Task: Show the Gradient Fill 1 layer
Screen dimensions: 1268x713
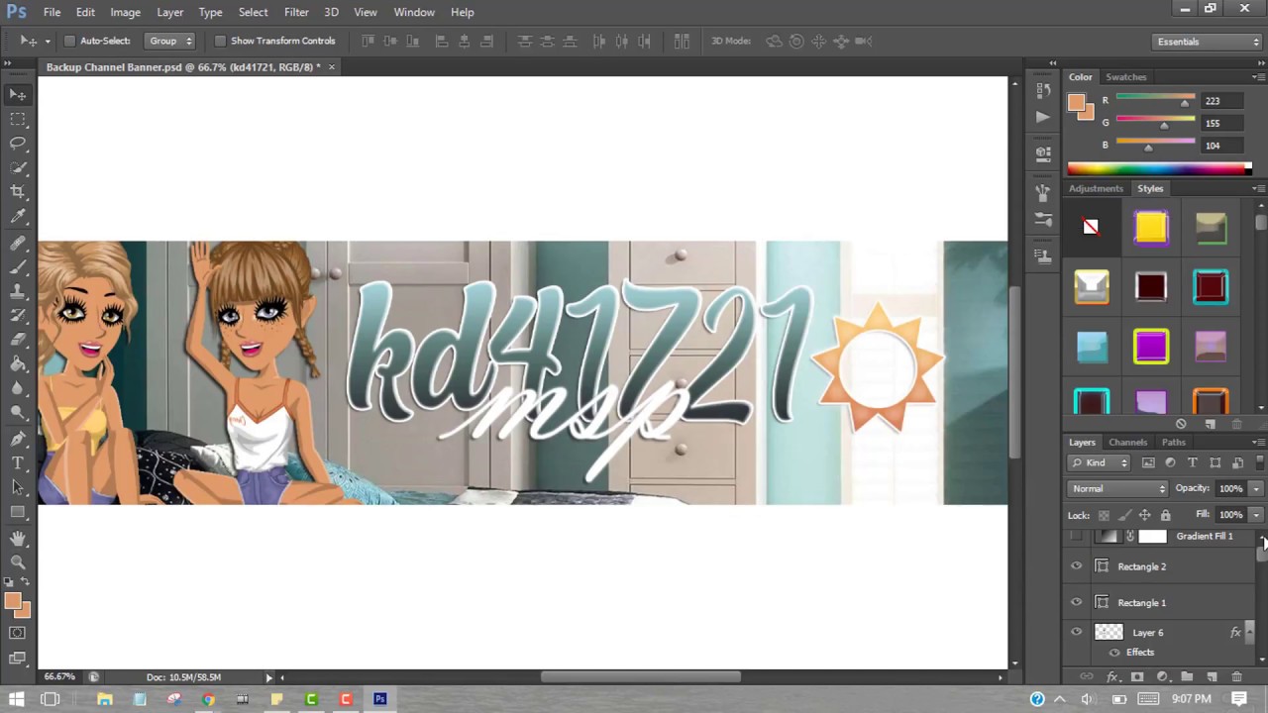Action: point(1077,536)
